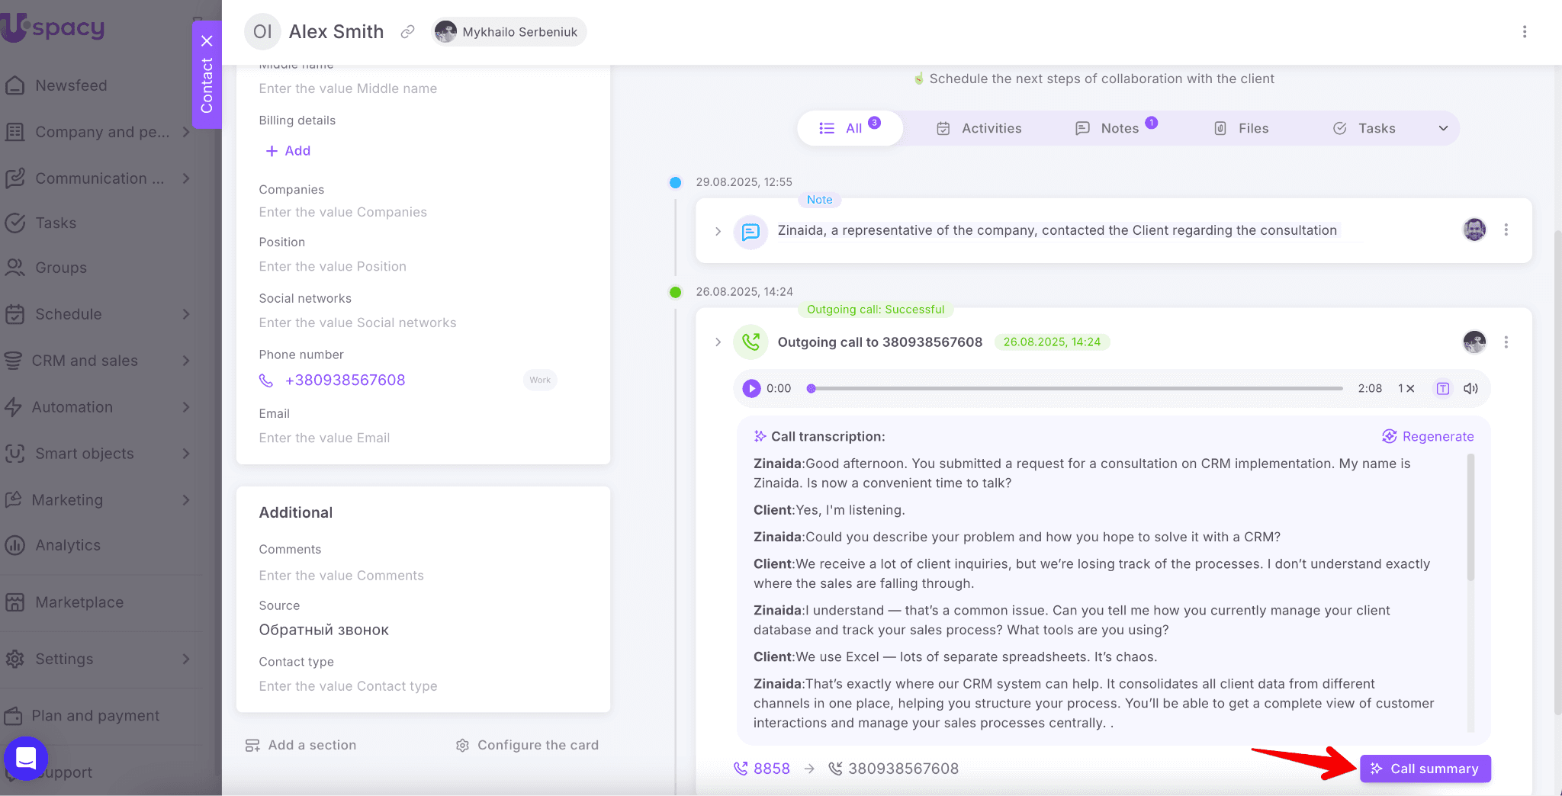
Task: Open the intercom chat bubble icon
Action: (26, 758)
